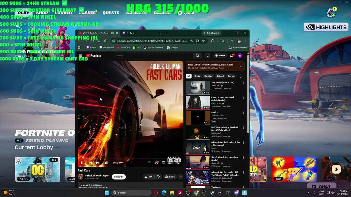
Task: Dislike the Fast Cars video
Action: click(x=158, y=177)
